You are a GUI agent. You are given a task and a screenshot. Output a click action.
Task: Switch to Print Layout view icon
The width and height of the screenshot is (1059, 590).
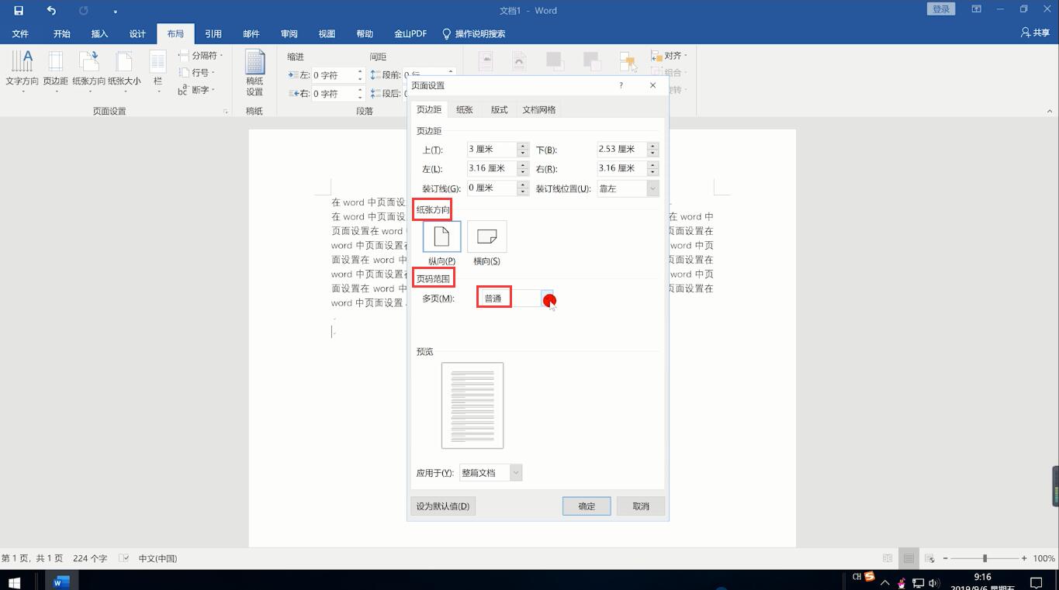908,558
